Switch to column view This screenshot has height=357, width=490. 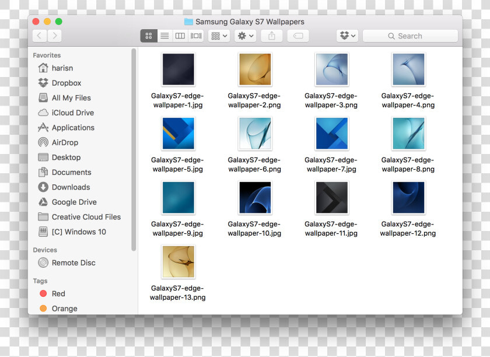(x=180, y=36)
